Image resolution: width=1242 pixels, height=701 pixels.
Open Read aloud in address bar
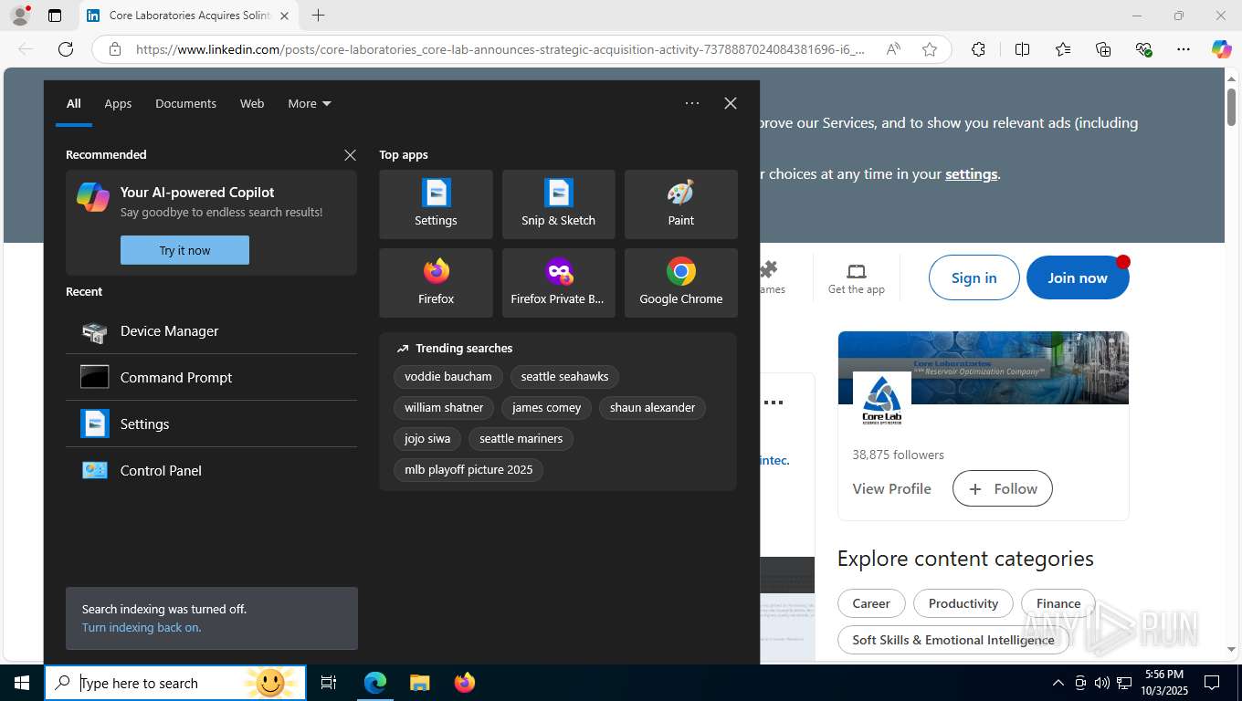[893, 49]
